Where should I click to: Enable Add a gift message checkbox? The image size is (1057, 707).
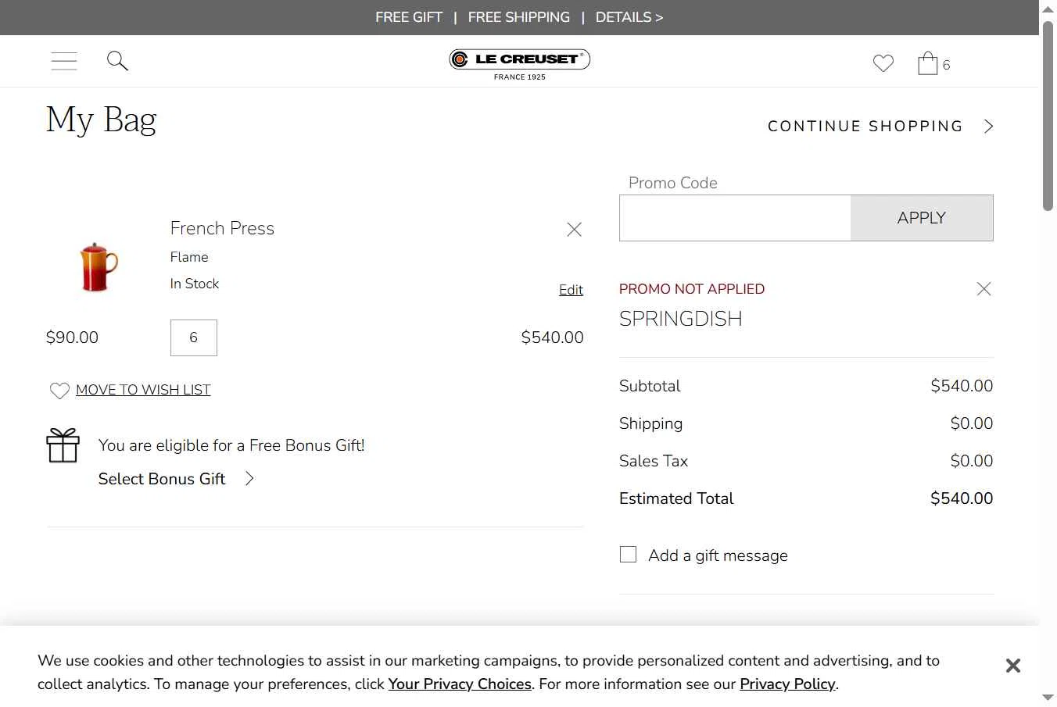(x=628, y=555)
